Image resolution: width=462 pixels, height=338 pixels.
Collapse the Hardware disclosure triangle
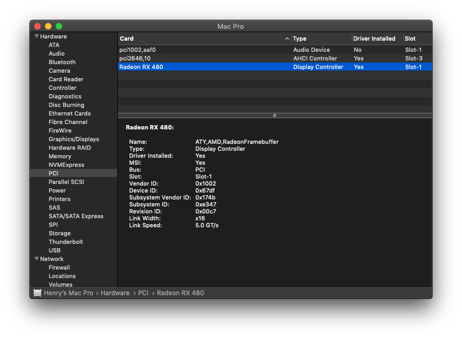[36, 36]
